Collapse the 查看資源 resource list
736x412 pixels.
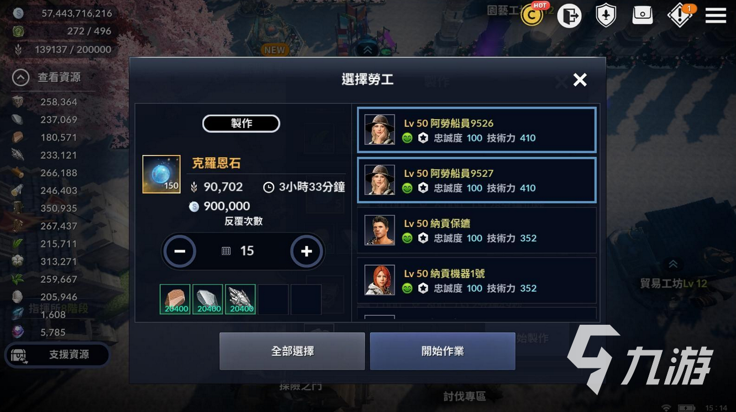pyautogui.click(x=21, y=77)
